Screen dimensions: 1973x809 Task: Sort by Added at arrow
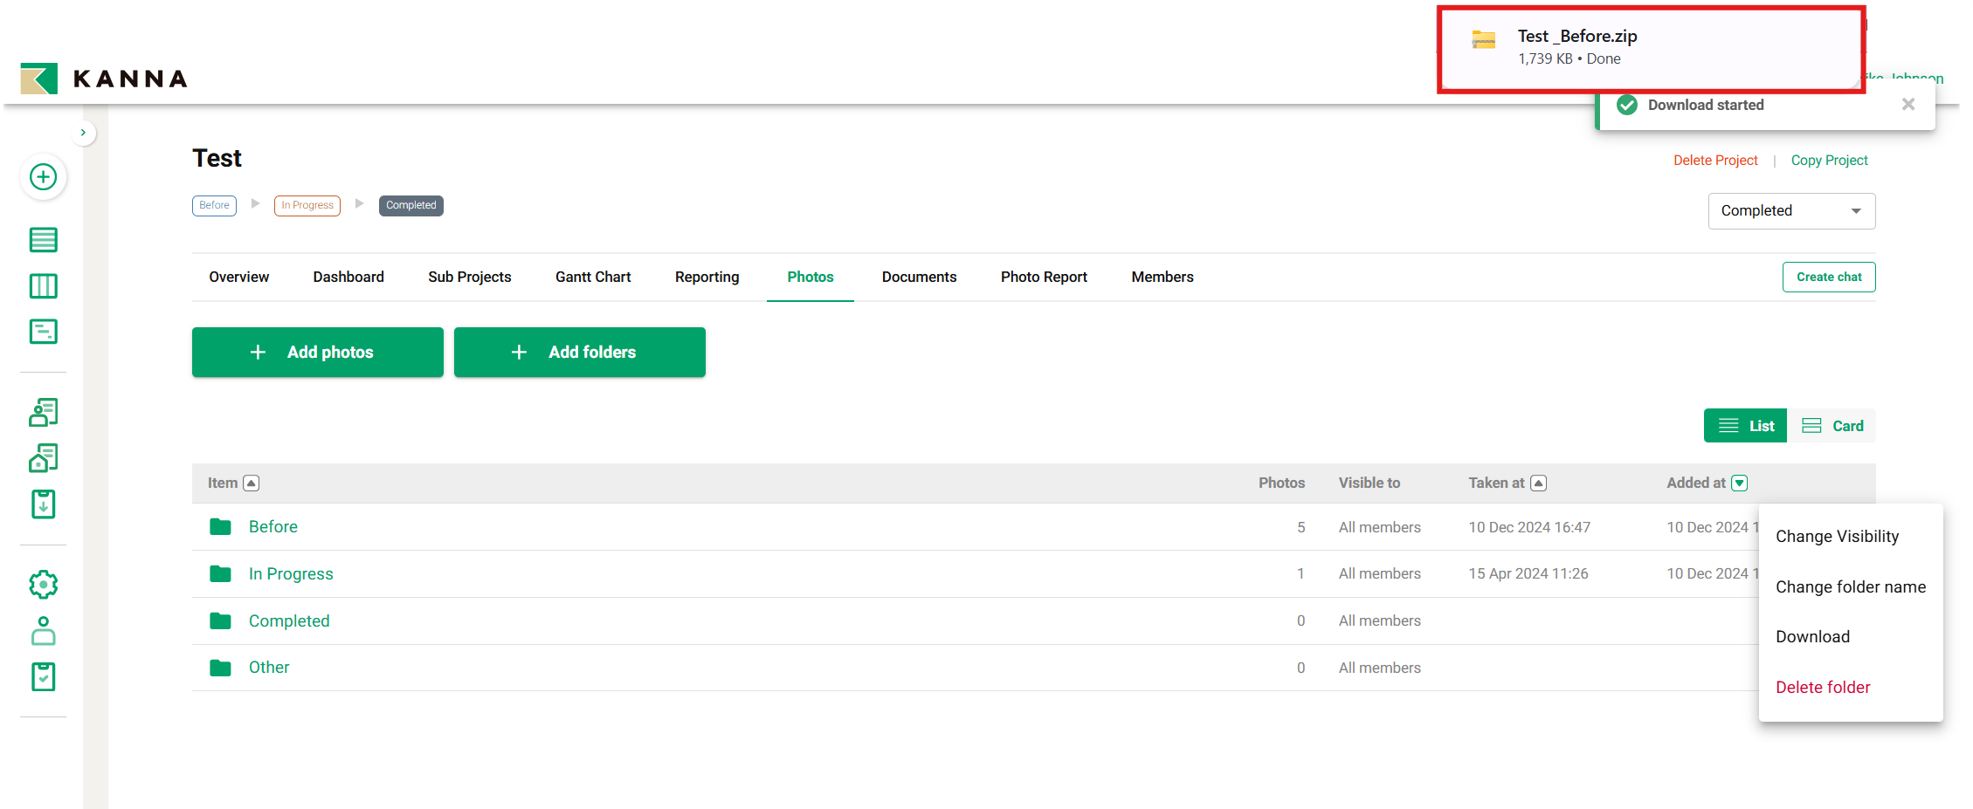tap(1739, 483)
